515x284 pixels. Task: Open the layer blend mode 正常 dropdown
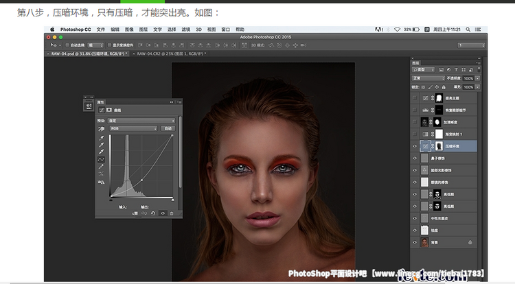(428, 78)
